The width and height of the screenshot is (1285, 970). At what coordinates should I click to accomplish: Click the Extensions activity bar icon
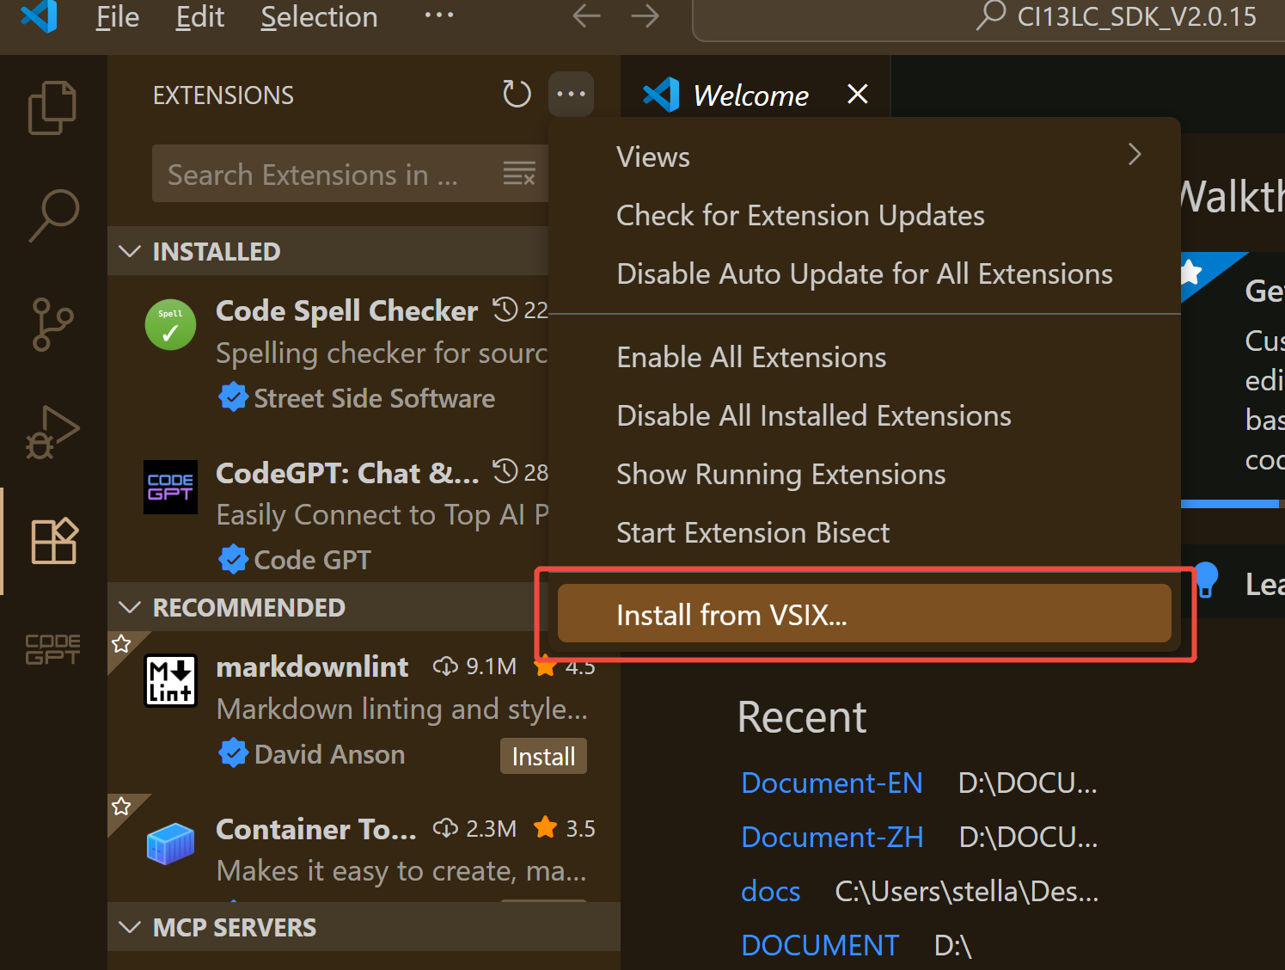click(53, 541)
